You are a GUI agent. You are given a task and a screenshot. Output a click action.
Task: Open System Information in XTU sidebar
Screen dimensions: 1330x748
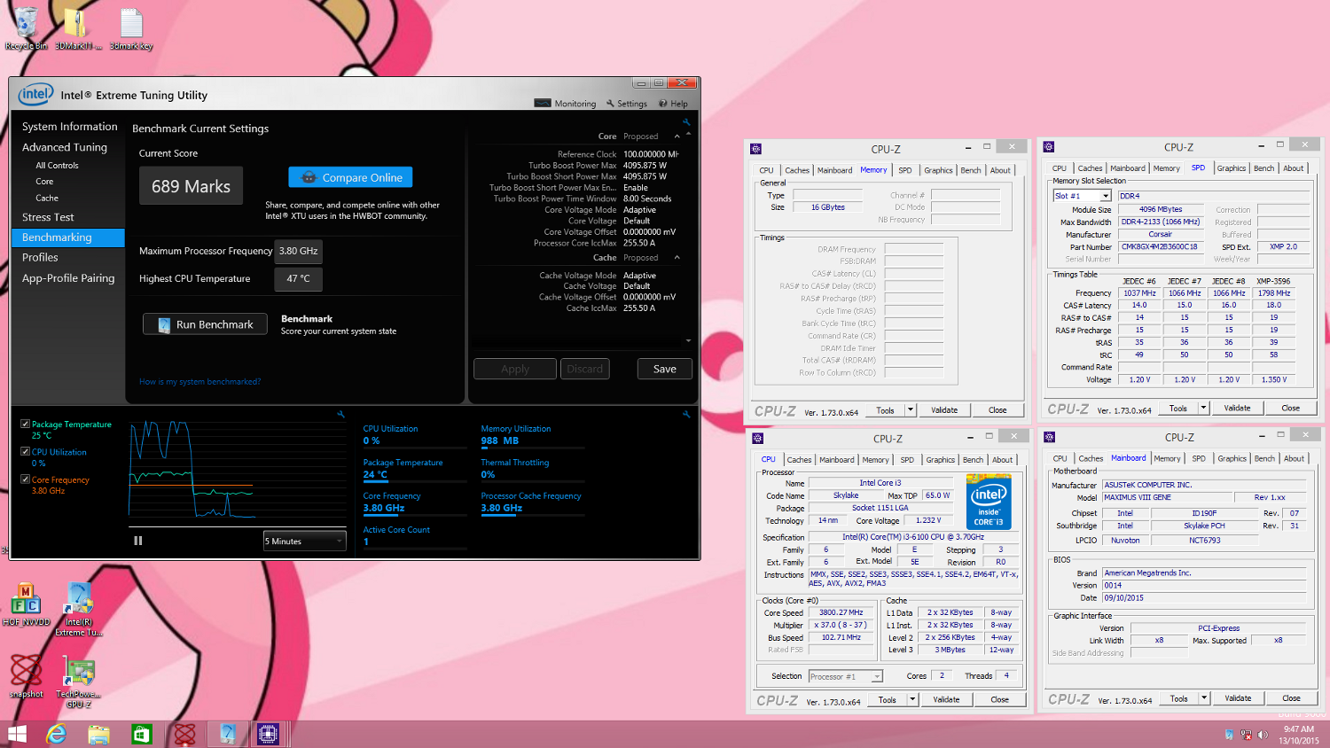(x=69, y=127)
